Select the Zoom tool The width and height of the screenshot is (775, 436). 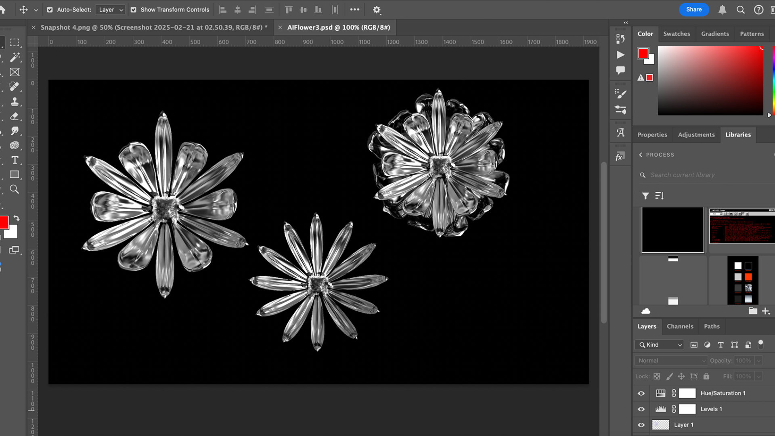coord(15,189)
